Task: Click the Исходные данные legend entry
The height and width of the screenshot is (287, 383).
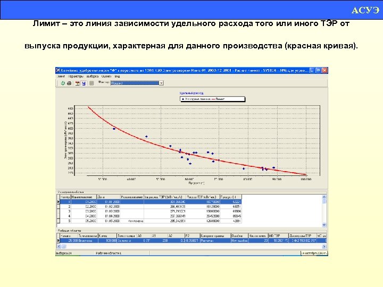Action: pyautogui.click(x=196, y=99)
